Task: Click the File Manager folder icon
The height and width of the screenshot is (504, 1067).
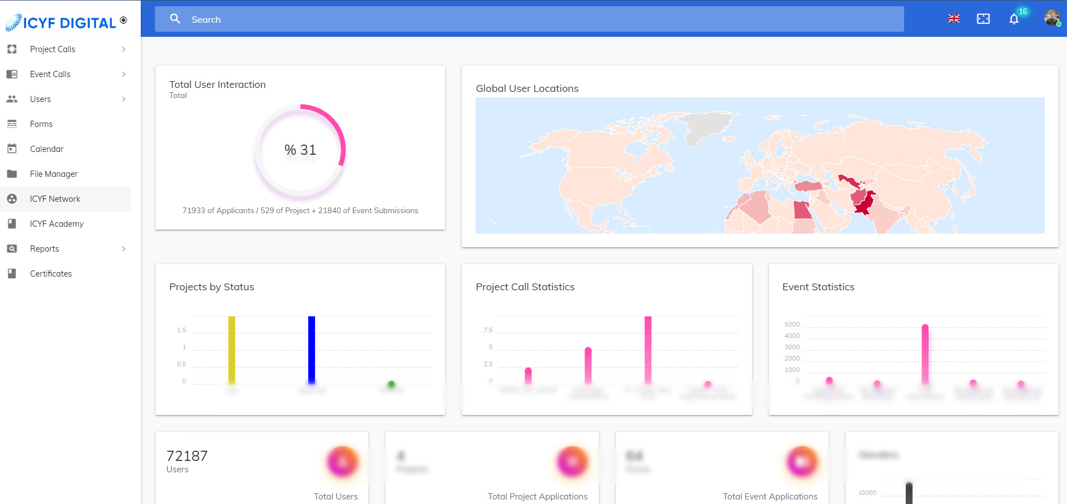Action: click(12, 174)
